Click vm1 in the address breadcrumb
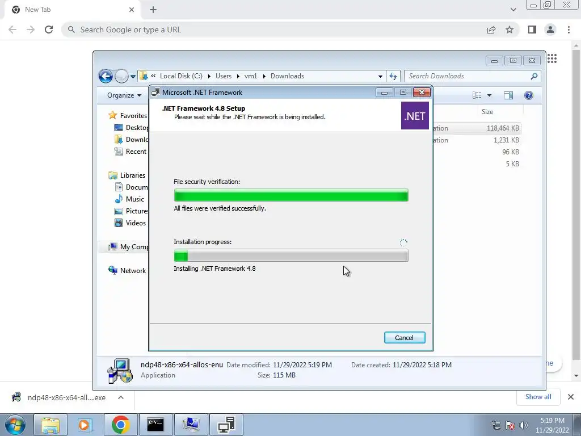This screenshot has width=581, height=436. (x=251, y=76)
